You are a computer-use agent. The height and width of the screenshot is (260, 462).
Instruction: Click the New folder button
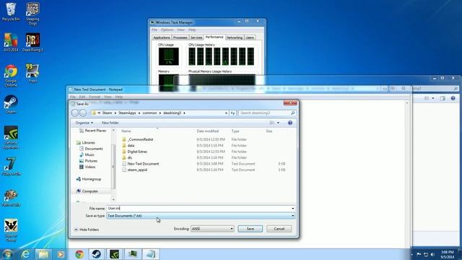pos(110,123)
